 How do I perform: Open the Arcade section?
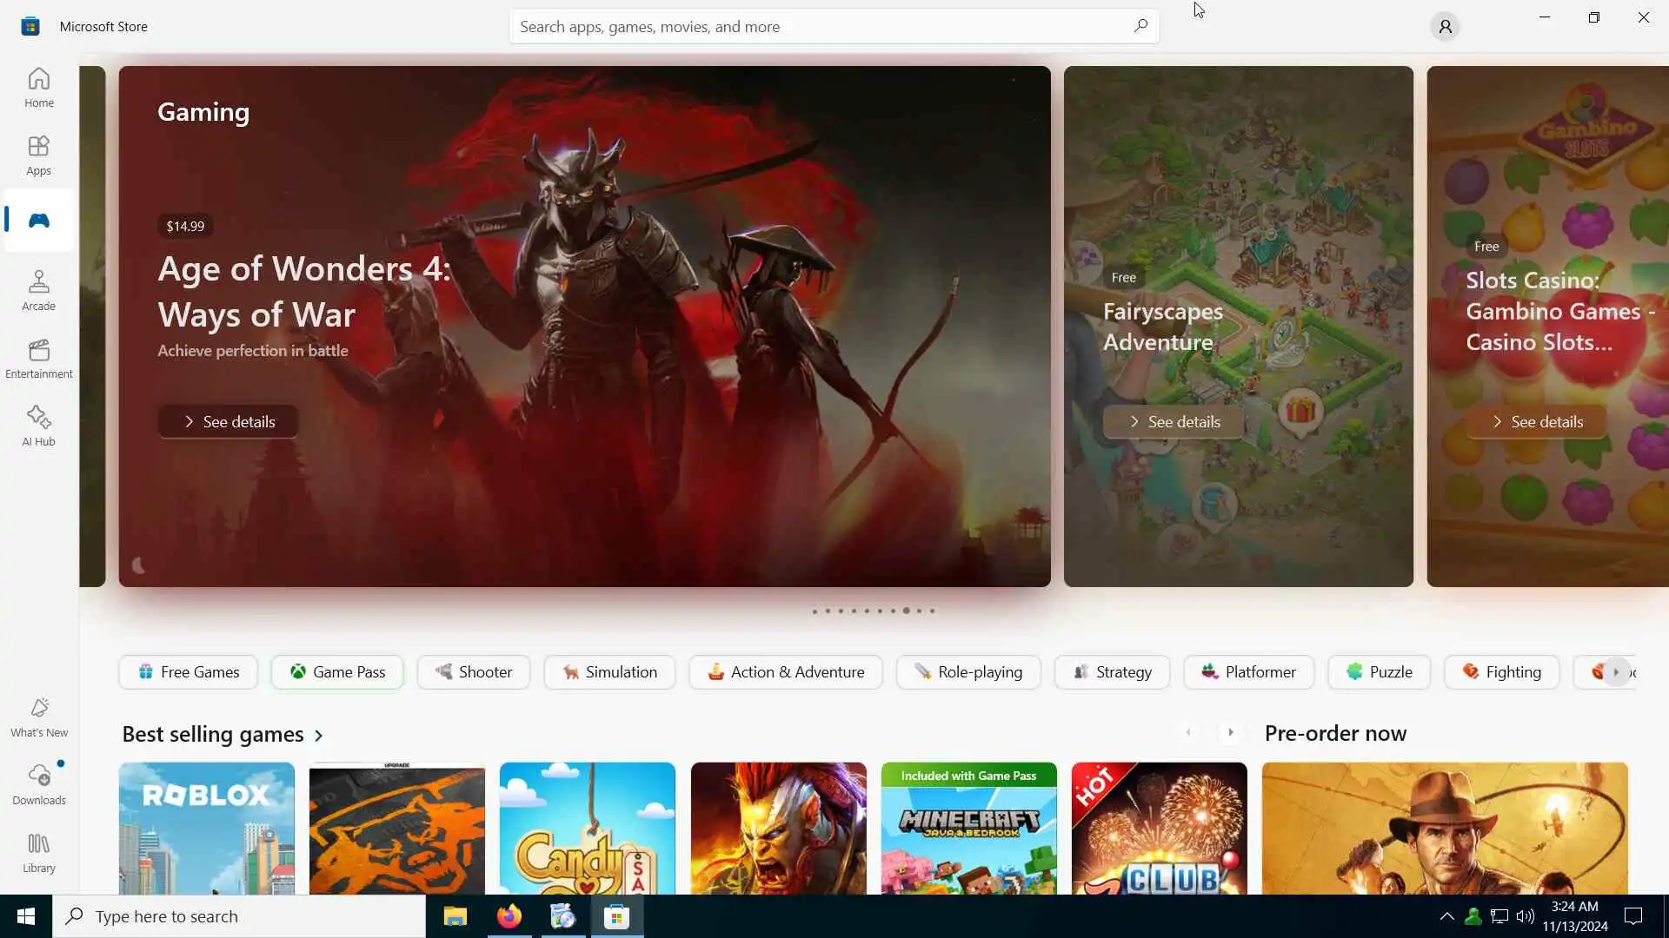coord(38,290)
